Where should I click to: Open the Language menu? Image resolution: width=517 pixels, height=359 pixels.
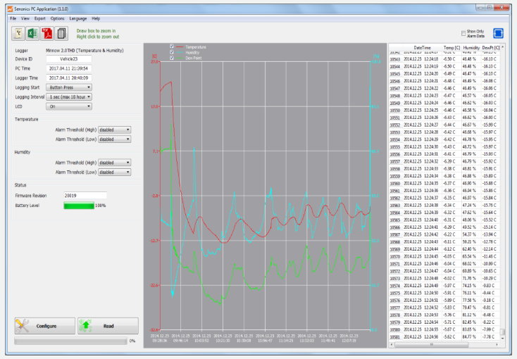point(77,18)
